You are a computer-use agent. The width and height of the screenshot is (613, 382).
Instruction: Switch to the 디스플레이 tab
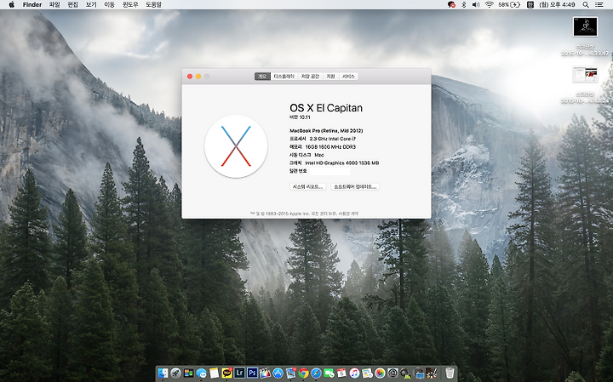tap(284, 77)
